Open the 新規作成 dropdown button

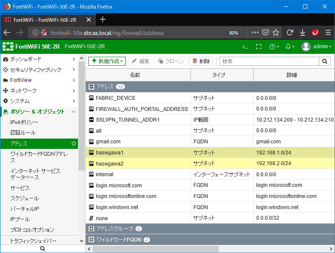pos(107,61)
